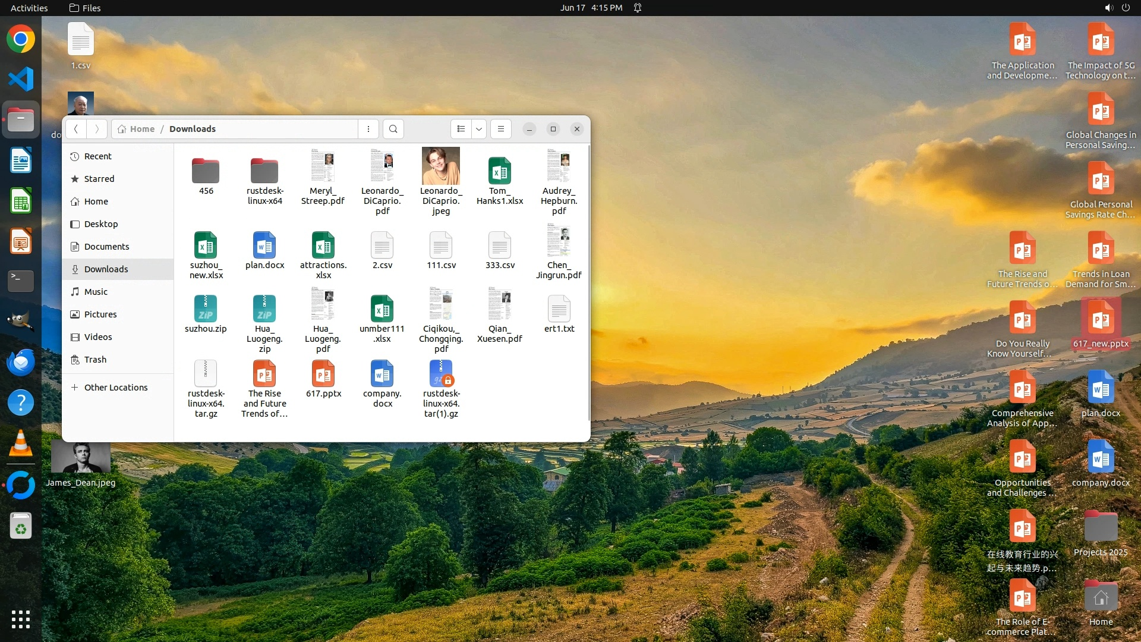Image resolution: width=1141 pixels, height=642 pixels.
Task: Open the hamburger main menu
Action: tap(501, 129)
